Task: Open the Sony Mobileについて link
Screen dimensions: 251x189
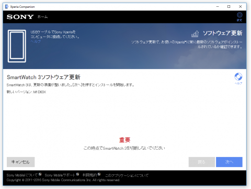Action: click(x=22, y=175)
